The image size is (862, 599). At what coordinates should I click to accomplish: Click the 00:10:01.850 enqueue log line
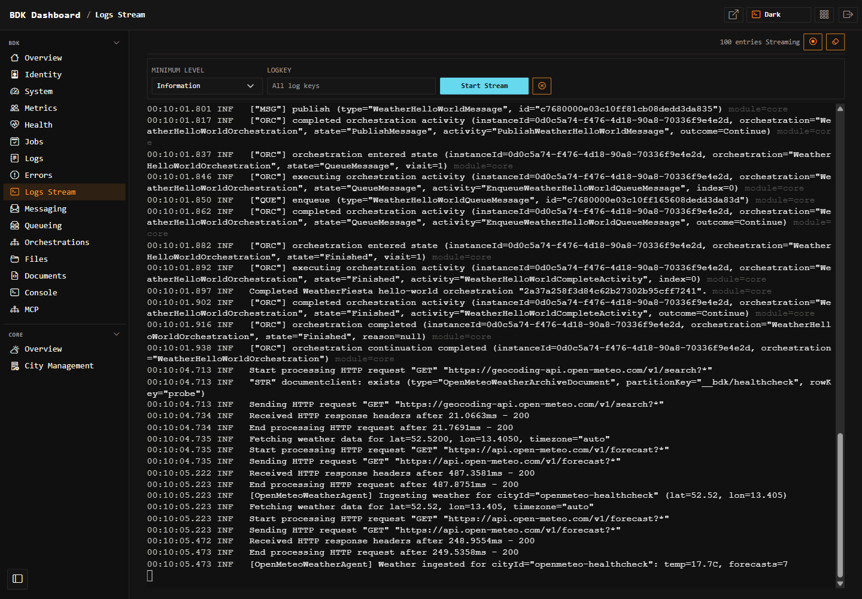coord(481,200)
